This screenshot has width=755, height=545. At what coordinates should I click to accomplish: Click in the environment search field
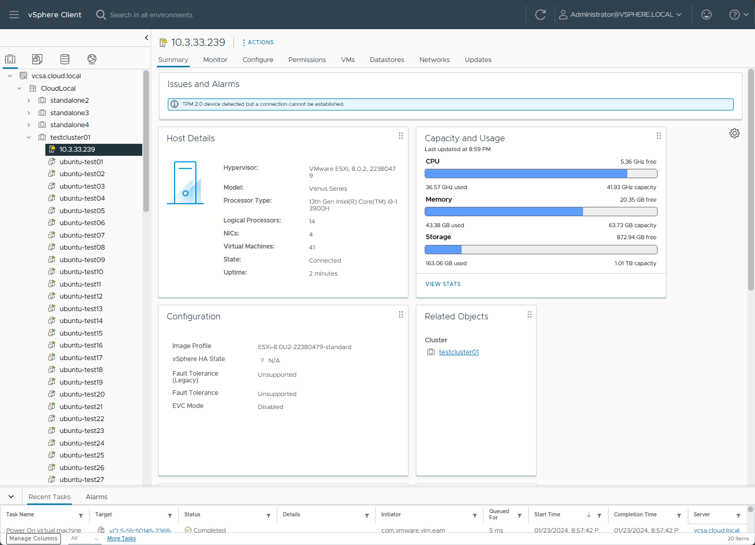coord(151,15)
